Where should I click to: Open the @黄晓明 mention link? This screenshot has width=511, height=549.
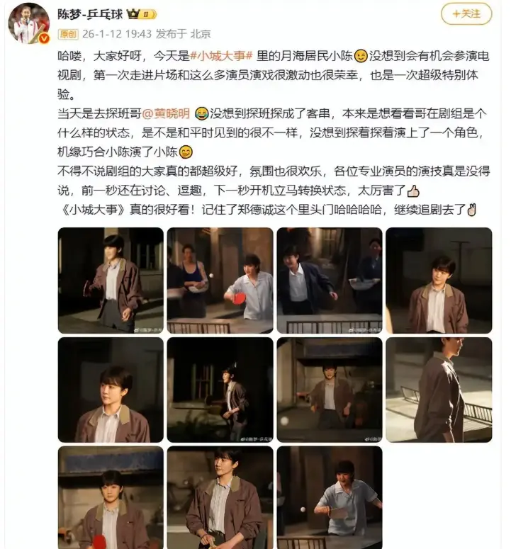(x=166, y=113)
